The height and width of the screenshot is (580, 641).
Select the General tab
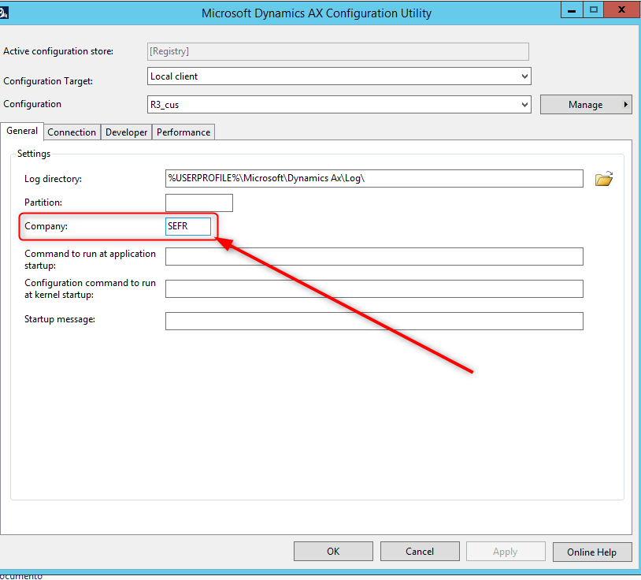click(22, 132)
